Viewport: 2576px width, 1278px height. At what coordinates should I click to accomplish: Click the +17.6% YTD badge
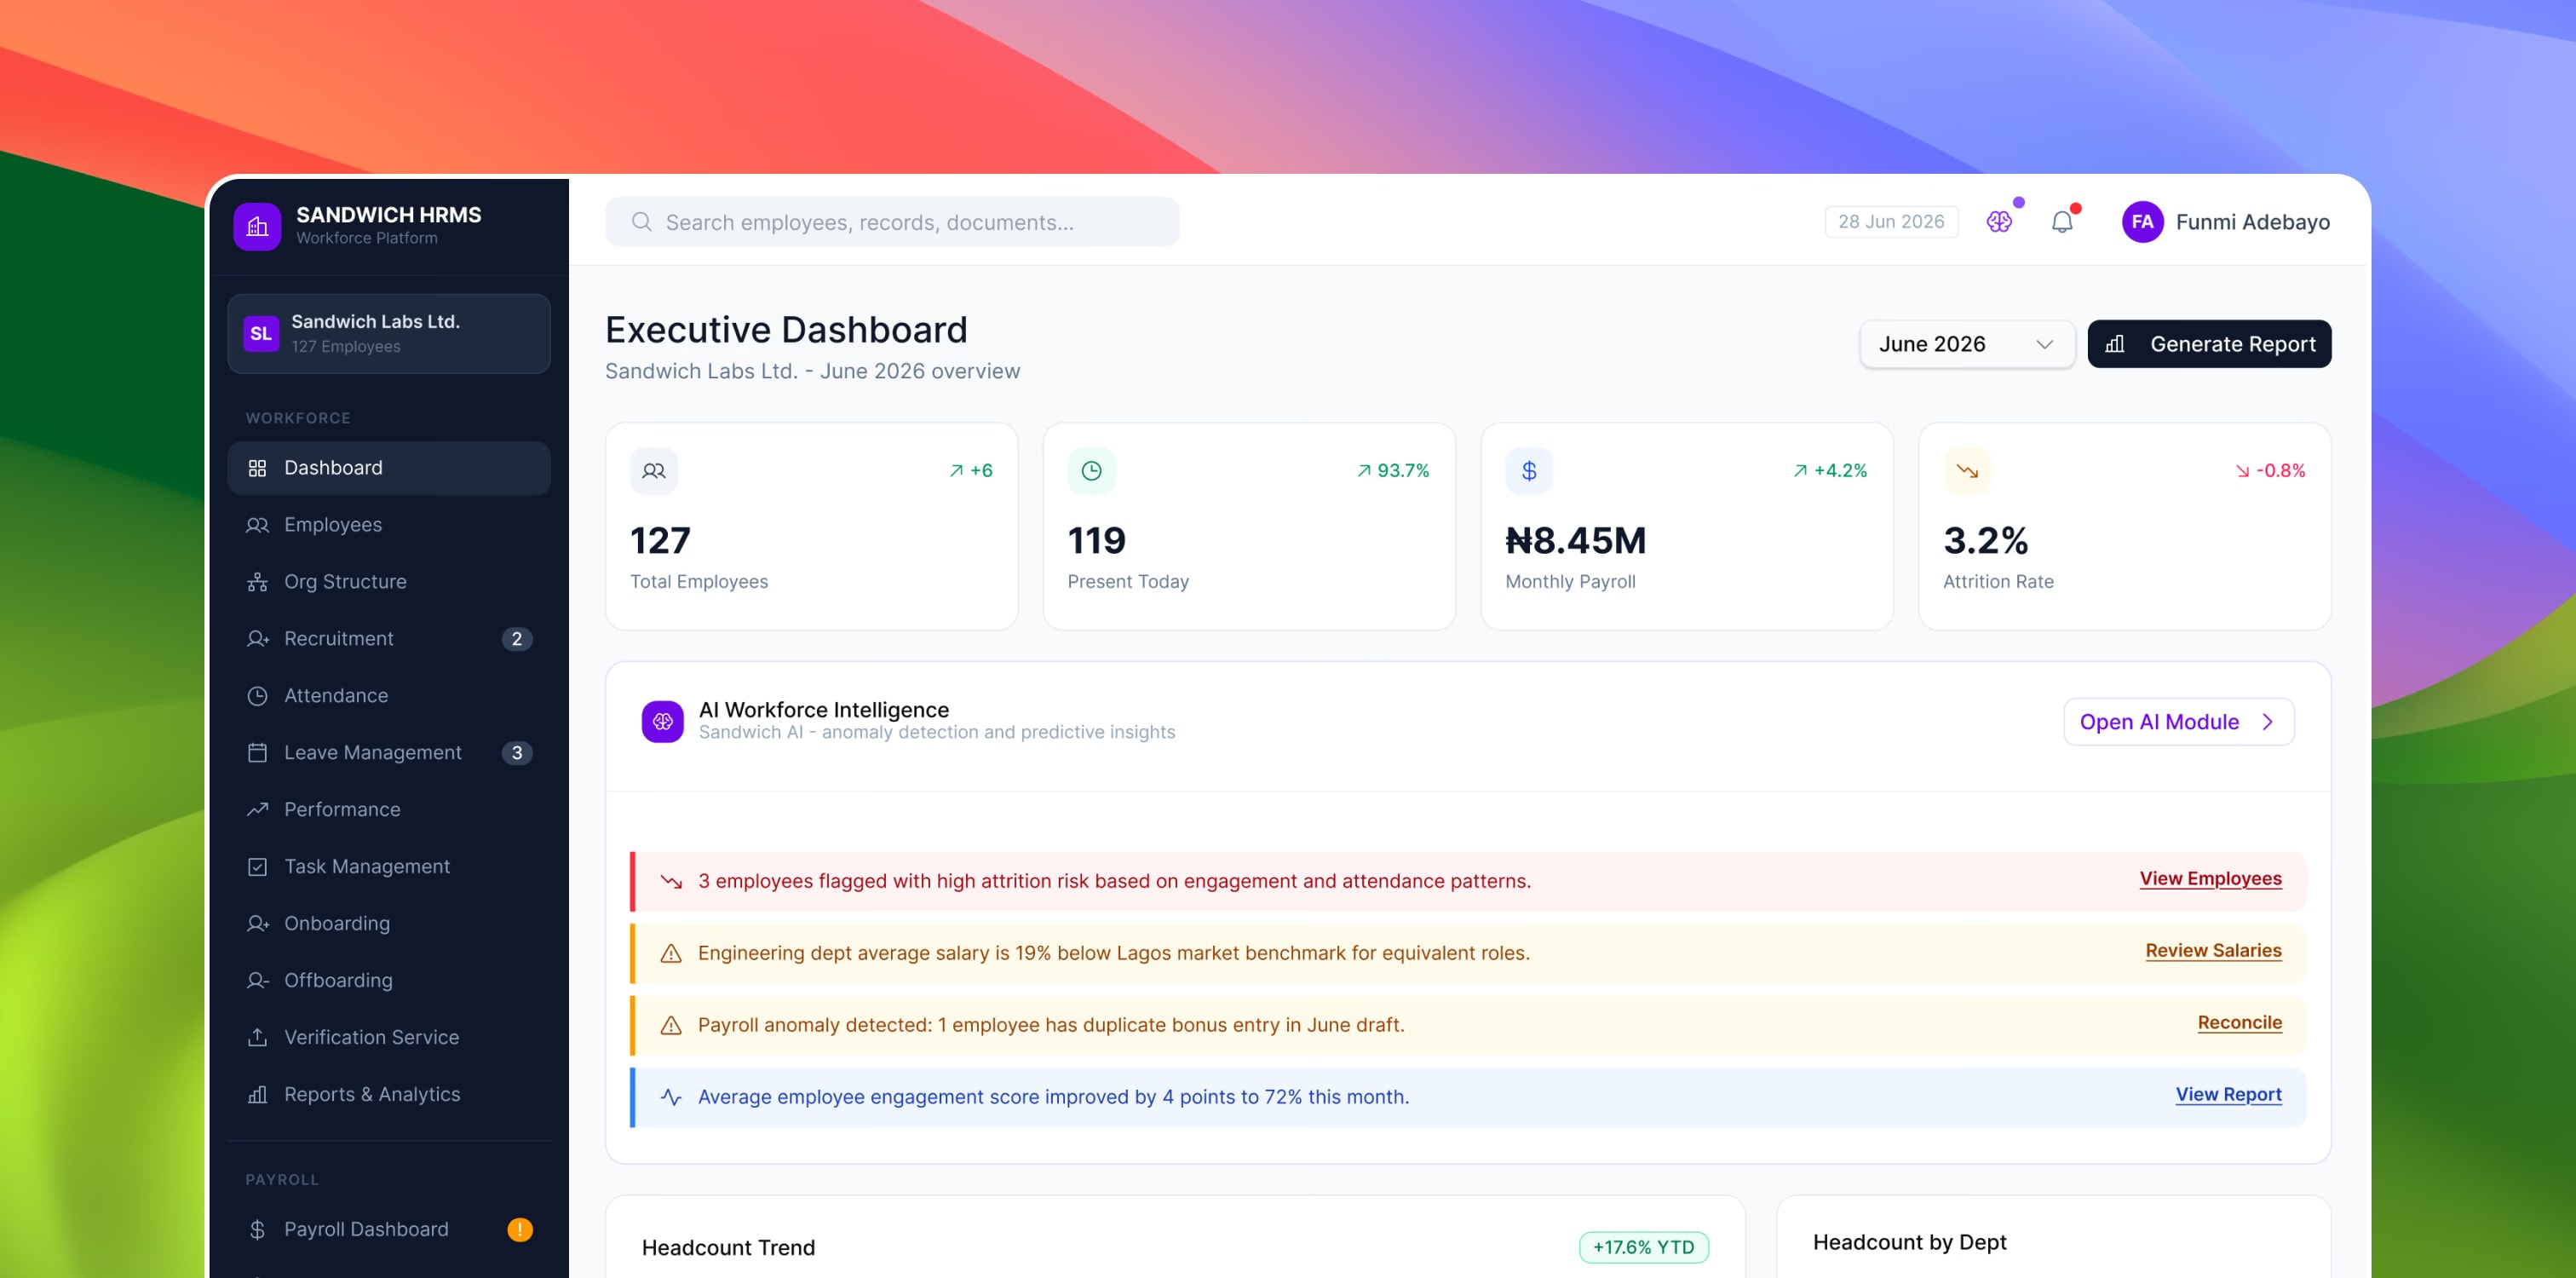[x=1643, y=1247]
